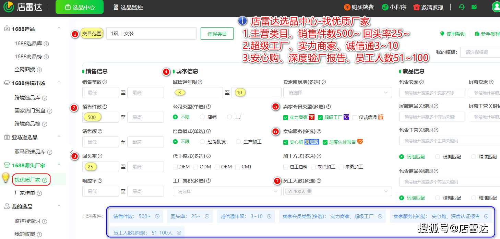Collapse 我的选品 sidebar section

coord(59,206)
